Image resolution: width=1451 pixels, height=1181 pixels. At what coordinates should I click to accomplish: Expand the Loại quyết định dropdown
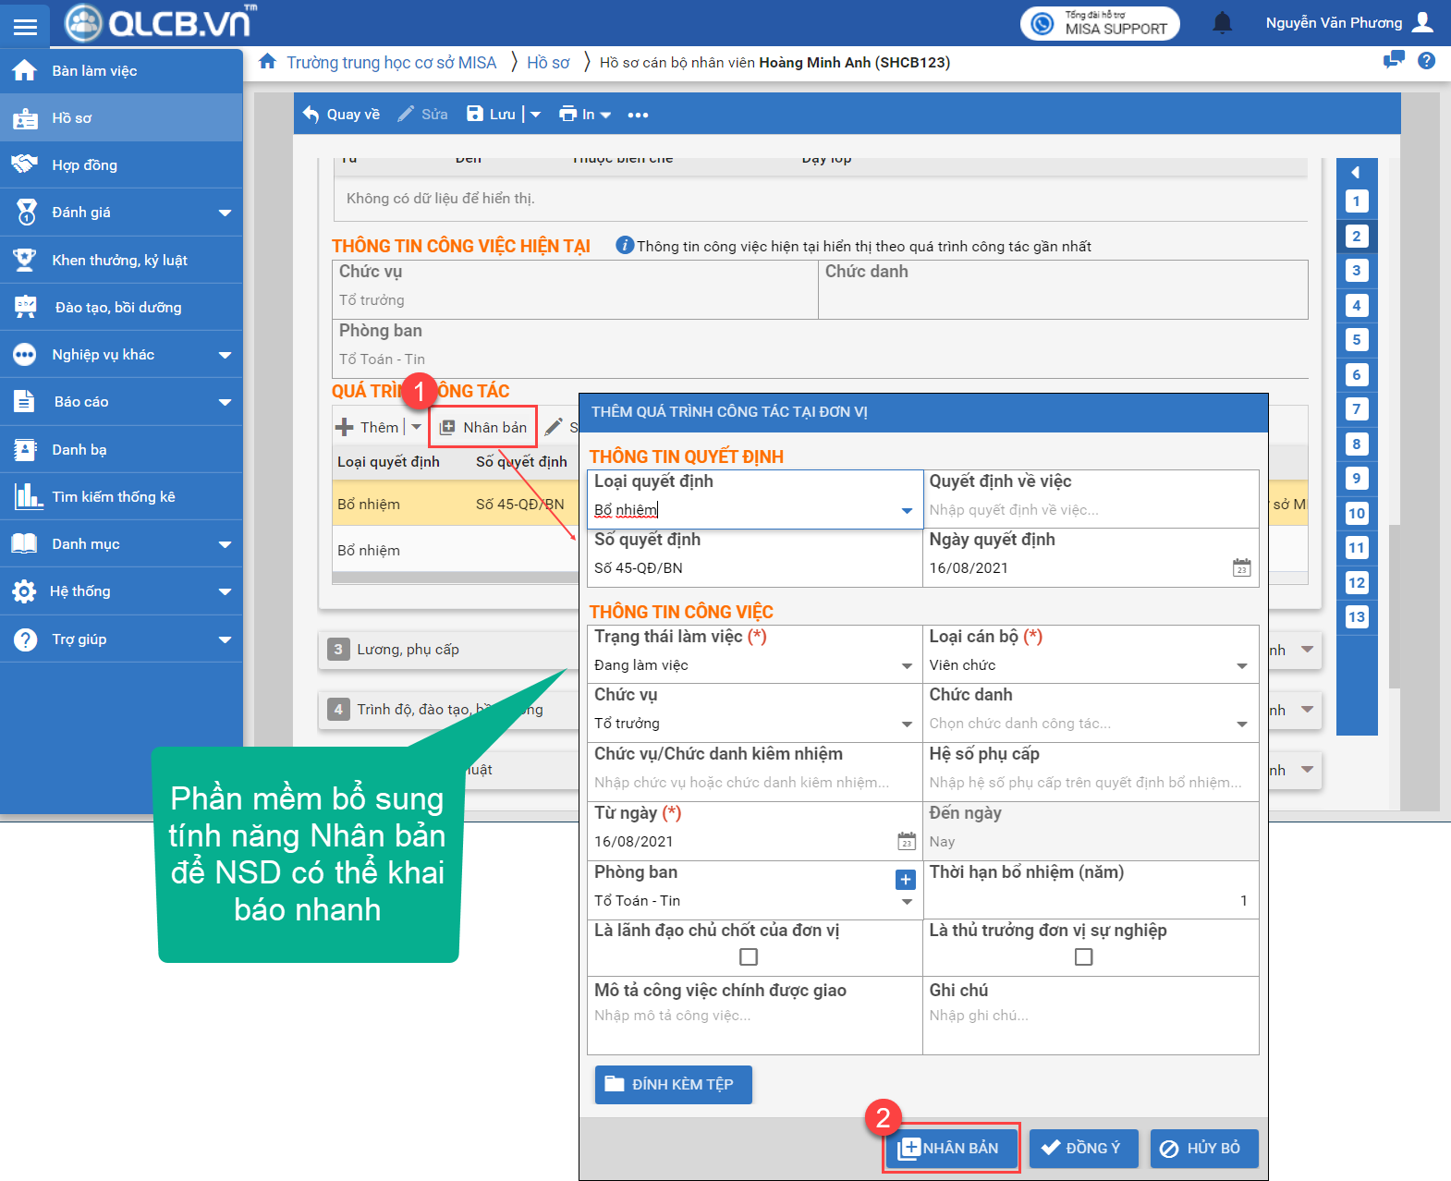(x=907, y=511)
